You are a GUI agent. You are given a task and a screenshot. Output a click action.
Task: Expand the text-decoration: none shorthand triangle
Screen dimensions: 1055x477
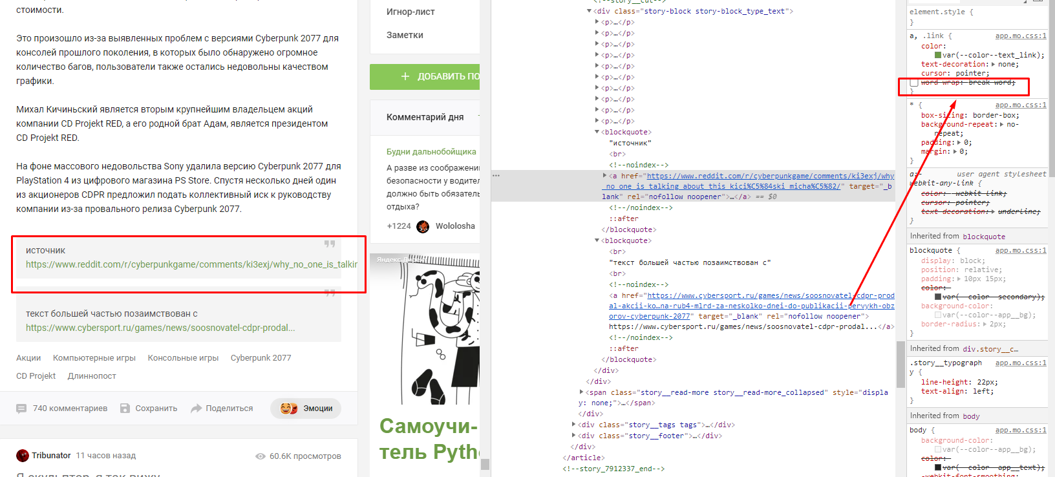point(993,65)
